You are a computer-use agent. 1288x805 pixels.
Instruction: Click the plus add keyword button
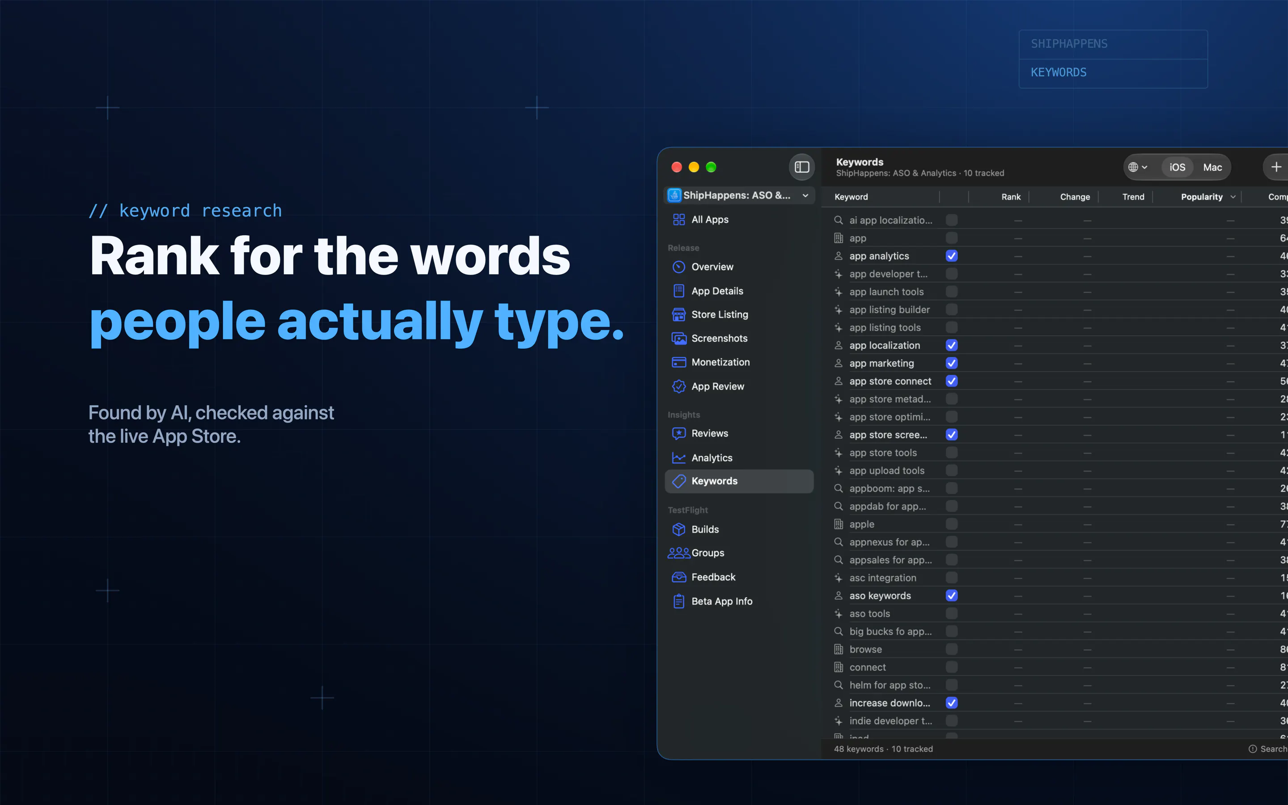1276,167
